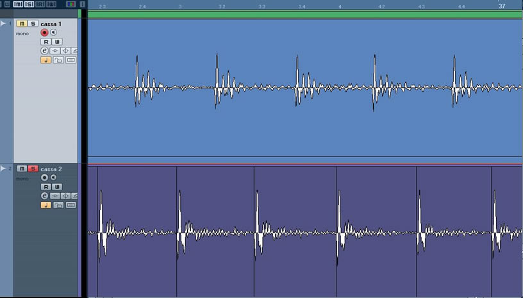Toggle global Write automation in track list toolbar
Screen dimensions: 523x298
51,4
